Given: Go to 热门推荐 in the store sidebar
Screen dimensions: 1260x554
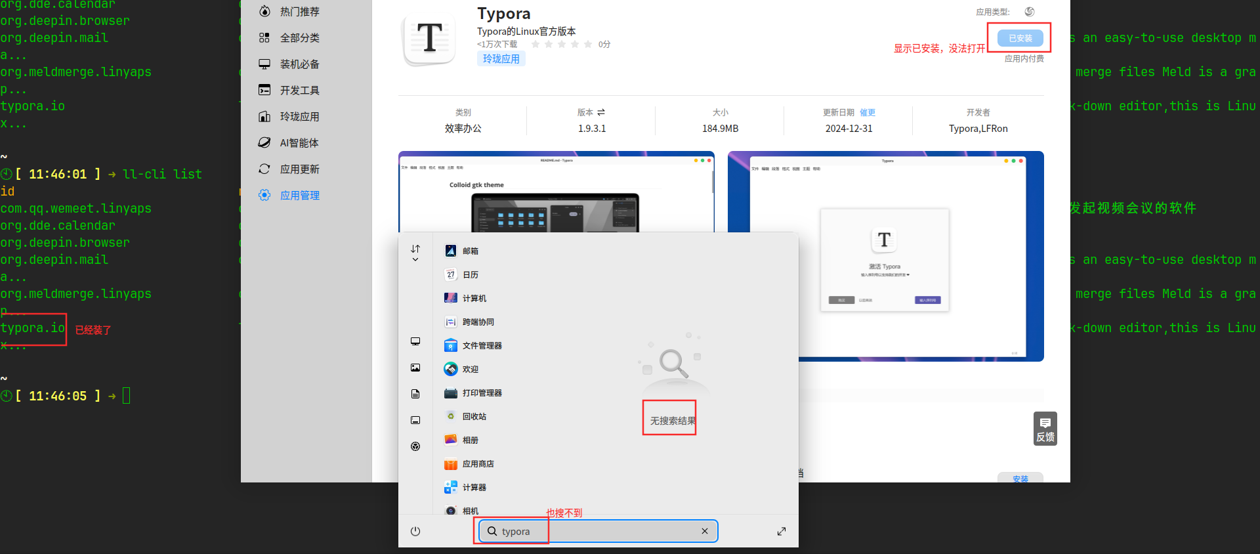Looking at the screenshot, I should pyautogui.click(x=289, y=12).
